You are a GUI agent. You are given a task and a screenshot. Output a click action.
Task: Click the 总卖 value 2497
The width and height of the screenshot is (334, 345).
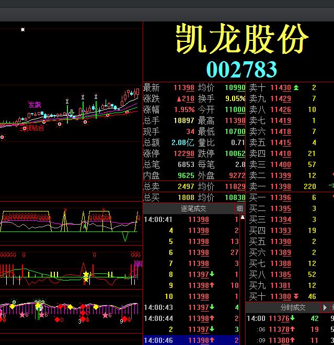pyautogui.click(x=186, y=186)
